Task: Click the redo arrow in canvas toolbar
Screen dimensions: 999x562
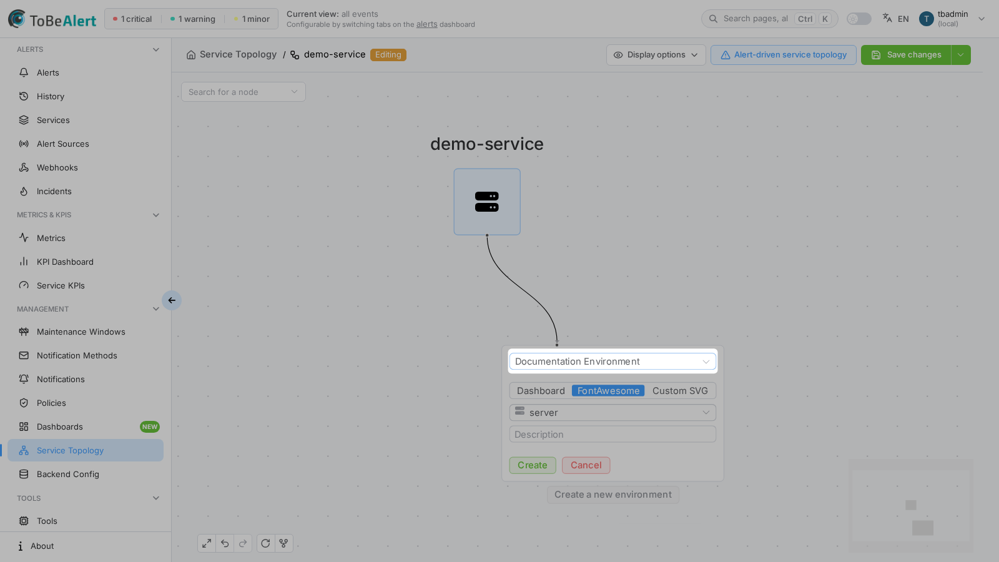Action: click(x=243, y=543)
